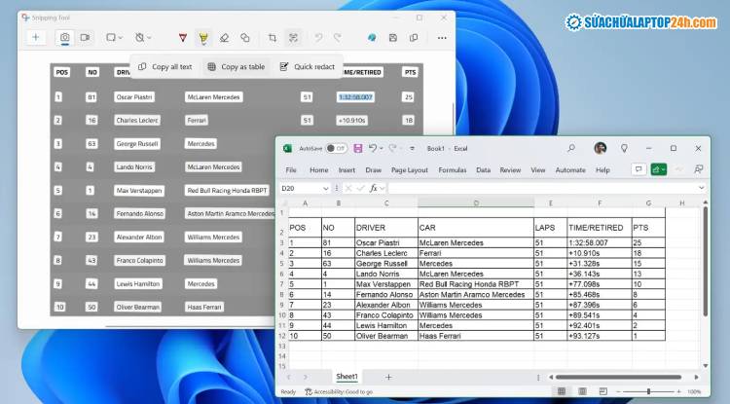Image resolution: width=730 pixels, height=404 pixels.
Task: Switch to the Formulas ribbon tab
Action: [453, 170]
